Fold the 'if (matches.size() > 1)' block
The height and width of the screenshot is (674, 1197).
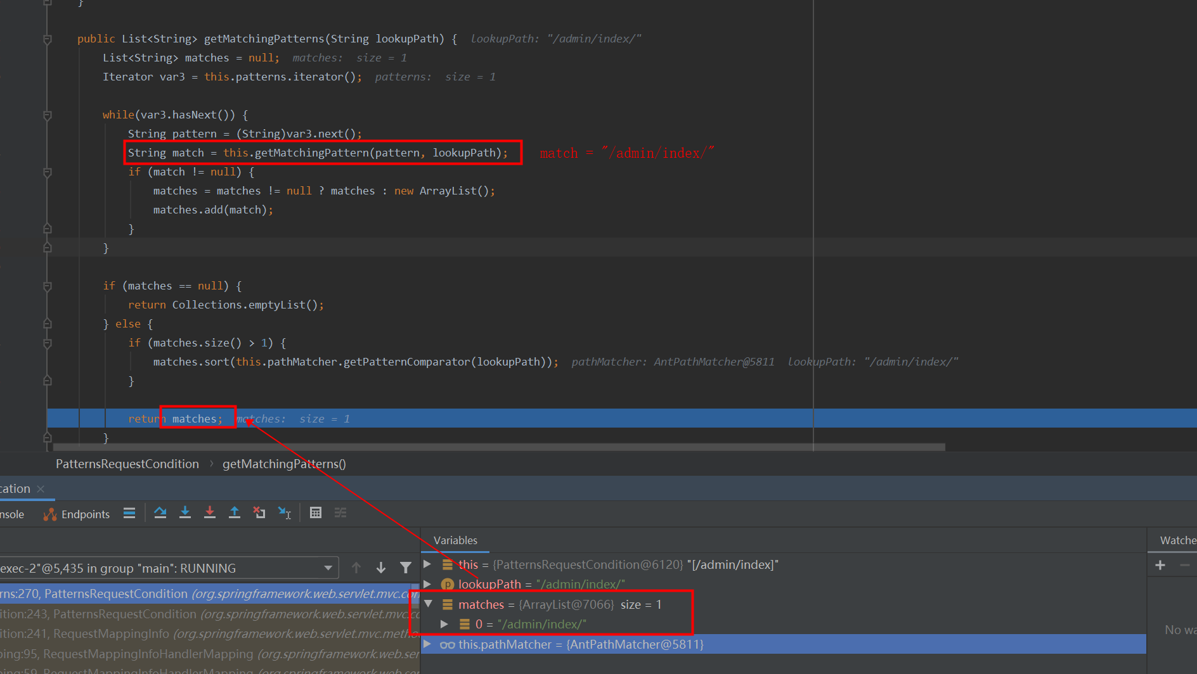(48, 343)
